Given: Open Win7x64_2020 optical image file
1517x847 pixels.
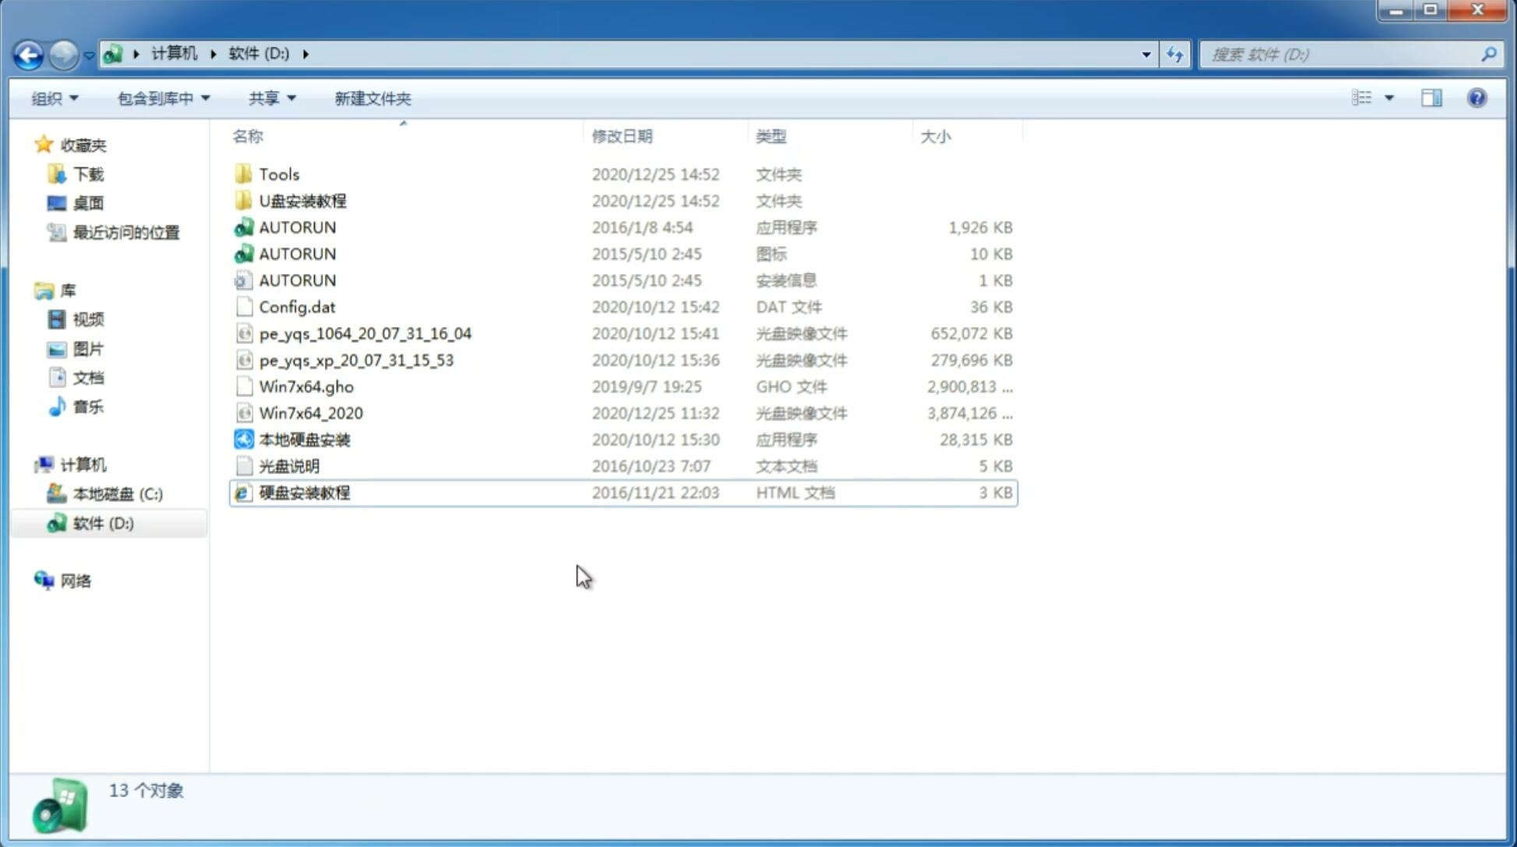Looking at the screenshot, I should (x=309, y=413).
